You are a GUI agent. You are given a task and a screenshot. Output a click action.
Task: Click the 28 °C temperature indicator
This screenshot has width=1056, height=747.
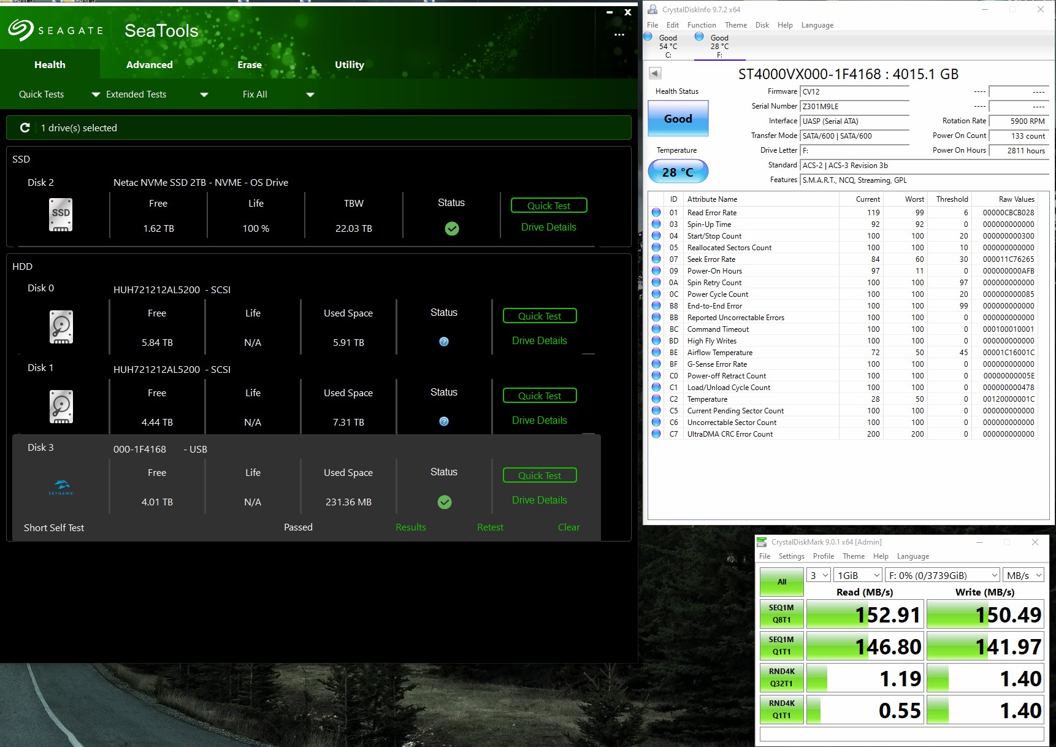678,172
